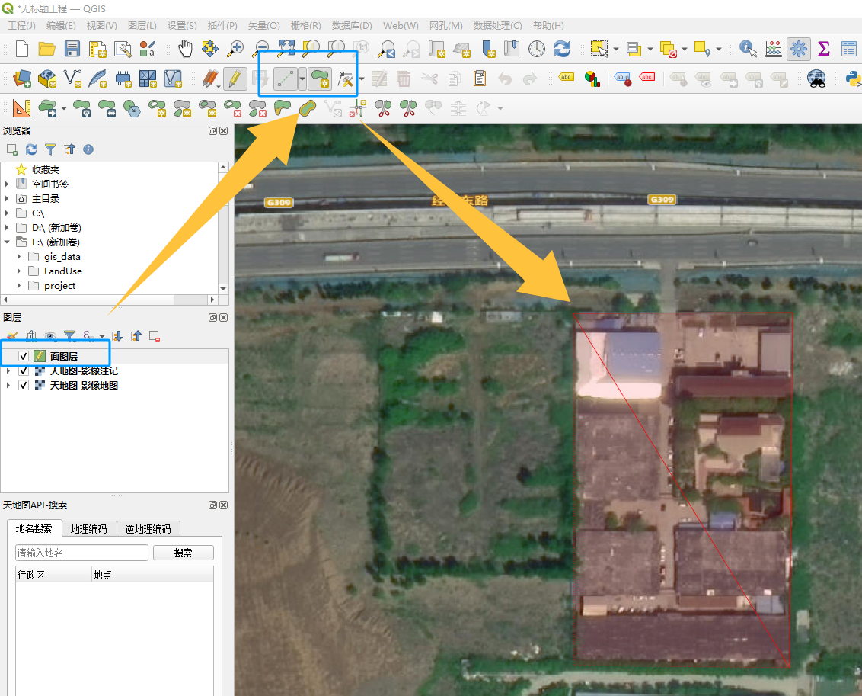The width and height of the screenshot is (862, 696).
Task: Click Expand All icon in Layers panel
Action: 117,335
